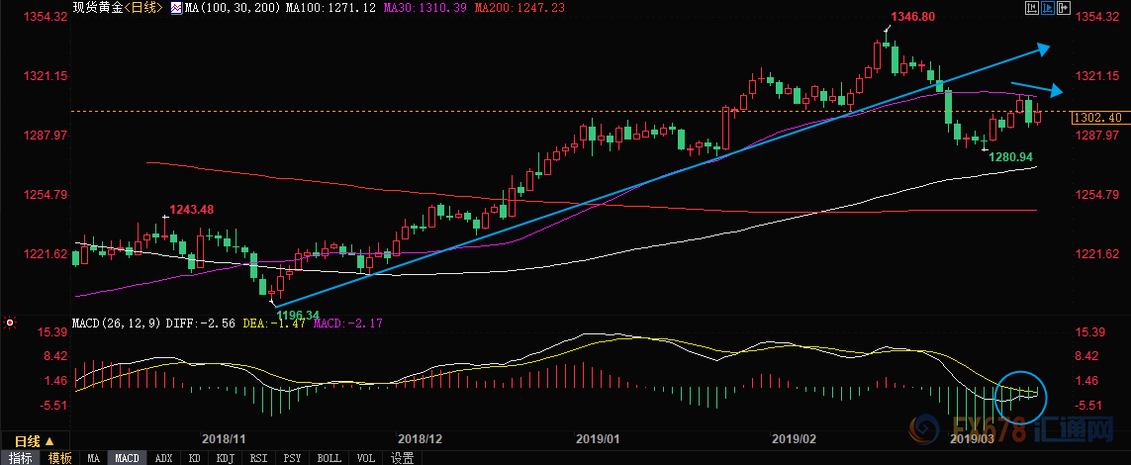The image size is (1131, 465).
Task: Click the 1302.40 current price tag
Action: (1100, 117)
